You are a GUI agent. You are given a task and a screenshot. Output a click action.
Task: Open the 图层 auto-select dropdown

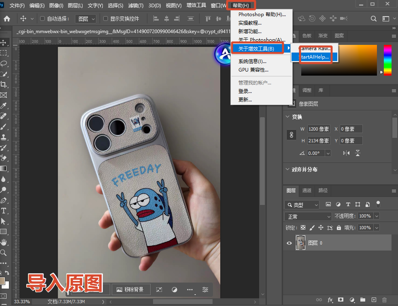(86, 19)
